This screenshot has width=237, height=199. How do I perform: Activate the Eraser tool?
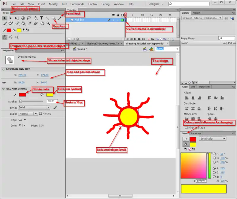36,23
